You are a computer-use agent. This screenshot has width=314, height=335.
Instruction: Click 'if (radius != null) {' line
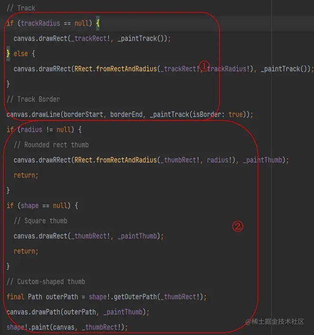[x=44, y=130]
